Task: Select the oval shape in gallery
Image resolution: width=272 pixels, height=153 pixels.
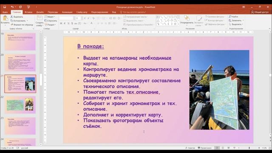Action: 172,17
